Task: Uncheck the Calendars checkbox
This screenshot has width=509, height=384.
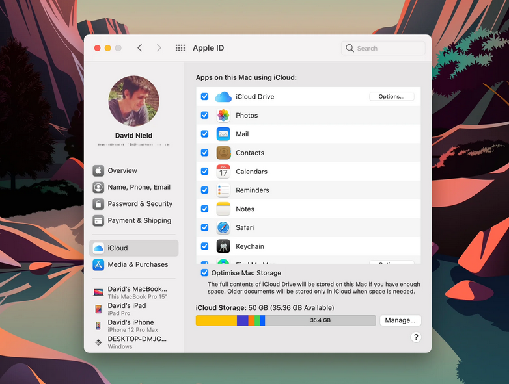Action: [204, 172]
